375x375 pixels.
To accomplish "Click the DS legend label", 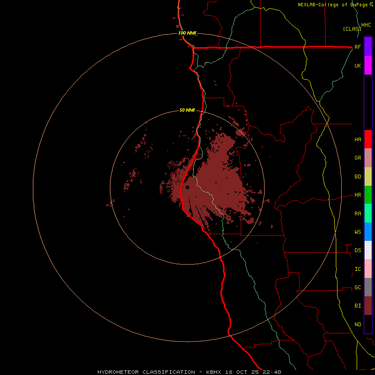I will pyautogui.click(x=357, y=250).
